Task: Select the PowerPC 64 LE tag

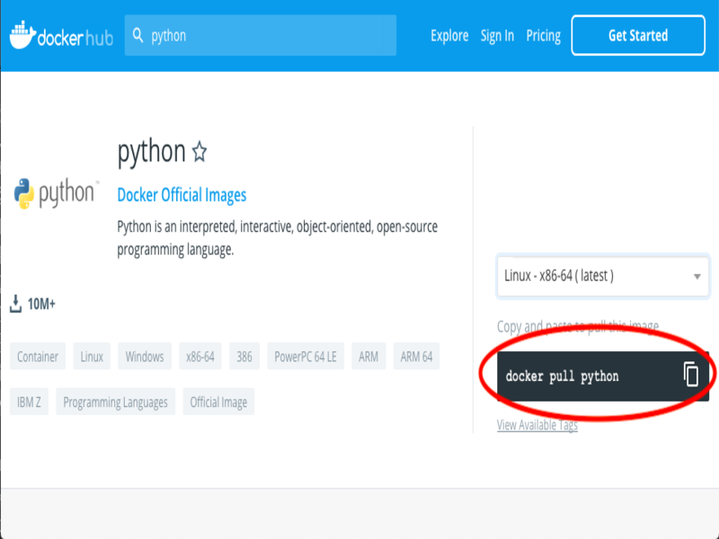Action: click(x=306, y=356)
